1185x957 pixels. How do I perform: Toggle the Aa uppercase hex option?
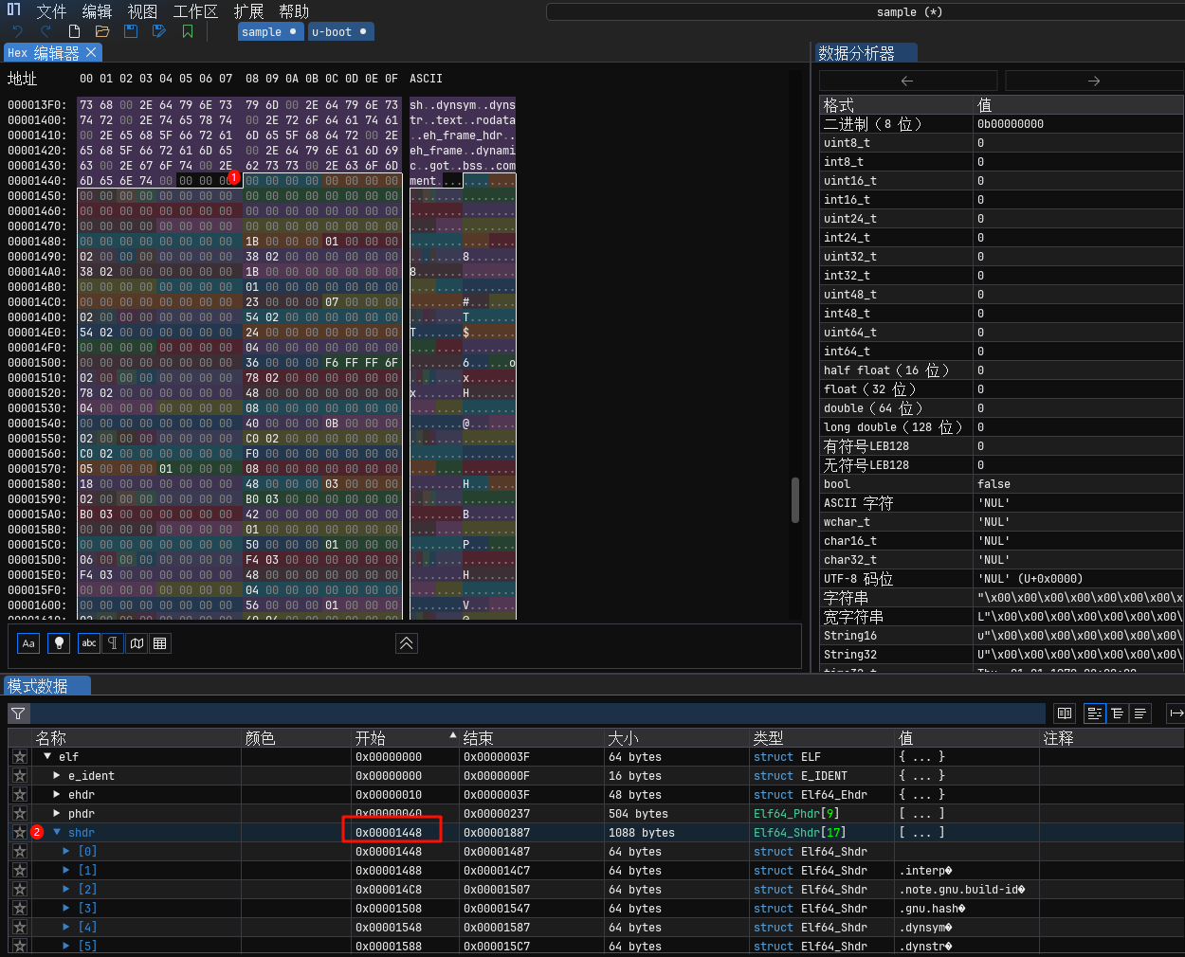point(28,643)
